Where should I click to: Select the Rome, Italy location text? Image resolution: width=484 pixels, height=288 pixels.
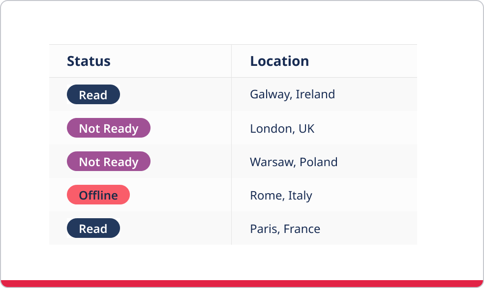[281, 195]
